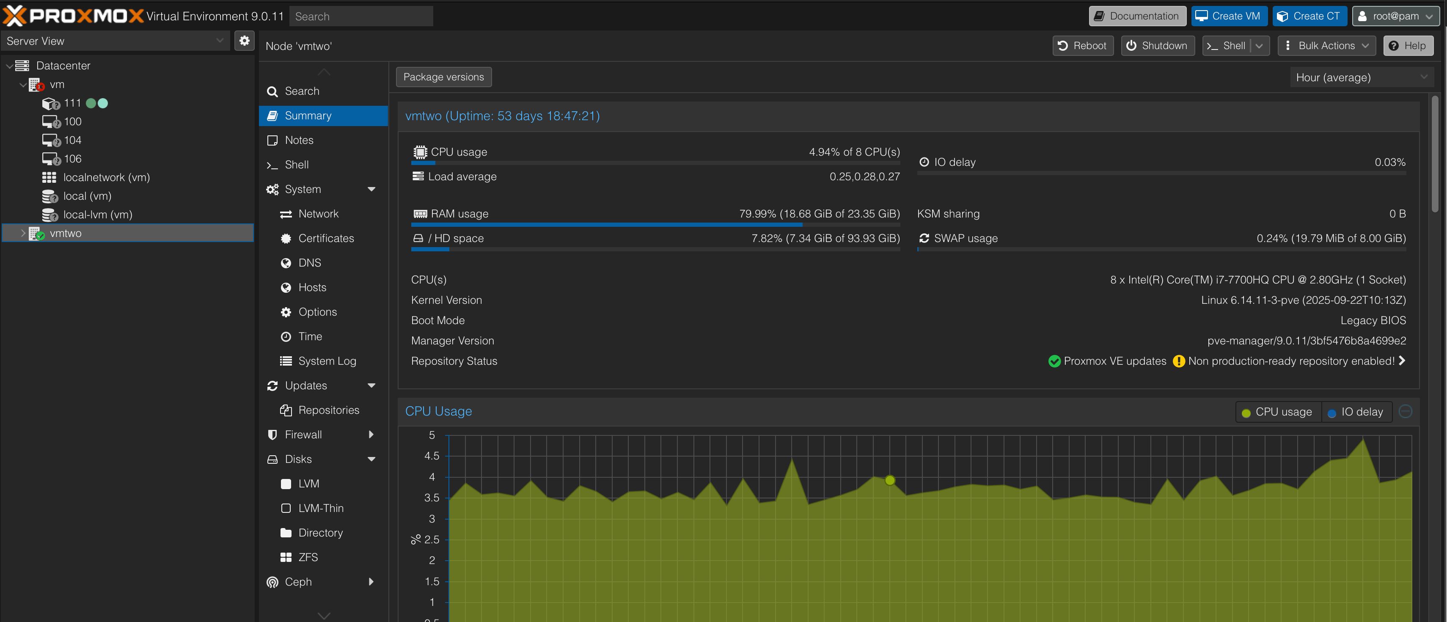Image resolution: width=1447 pixels, height=622 pixels.
Task: Toggle IO delay series in chart legend
Action: pos(1356,412)
